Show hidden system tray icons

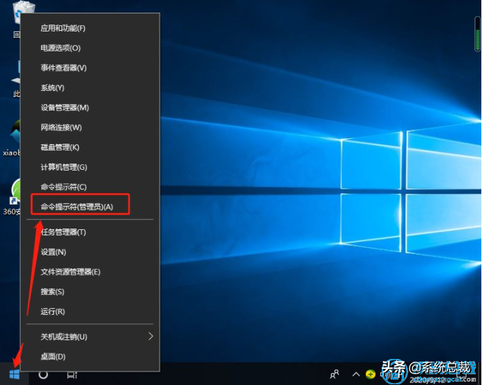click(x=356, y=374)
